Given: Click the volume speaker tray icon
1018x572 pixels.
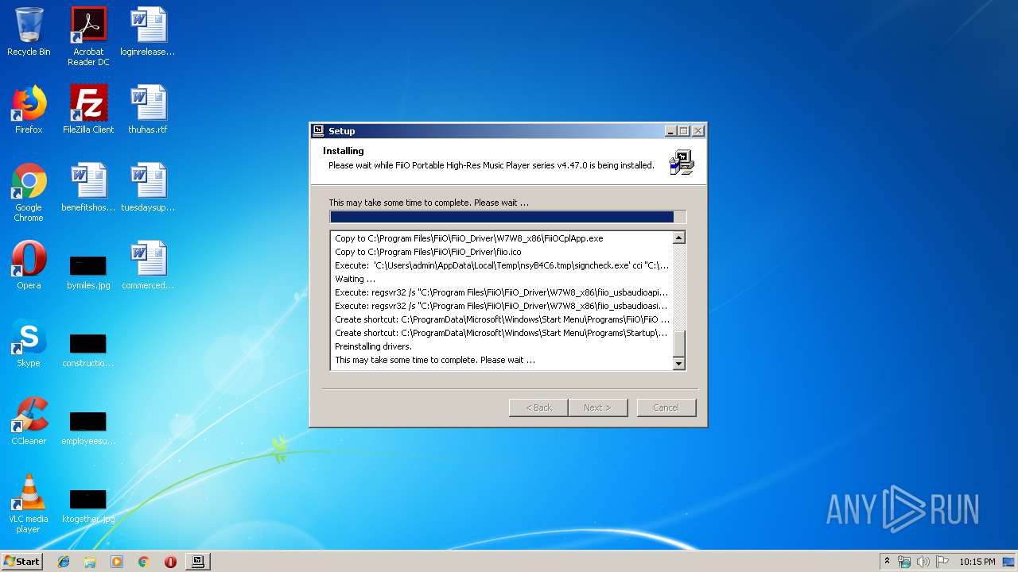Looking at the screenshot, I should (923, 562).
